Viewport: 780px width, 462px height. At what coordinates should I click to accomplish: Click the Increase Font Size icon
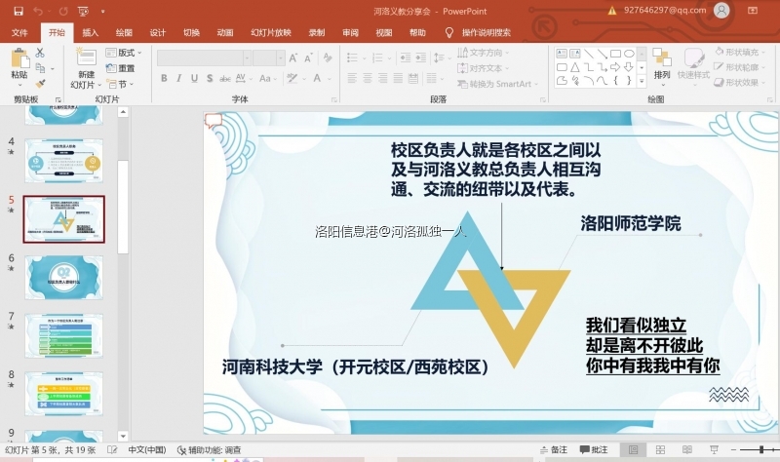click(293, 58)
